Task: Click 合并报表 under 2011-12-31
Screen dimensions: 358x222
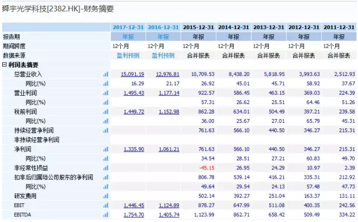Action: coord(339,55)
